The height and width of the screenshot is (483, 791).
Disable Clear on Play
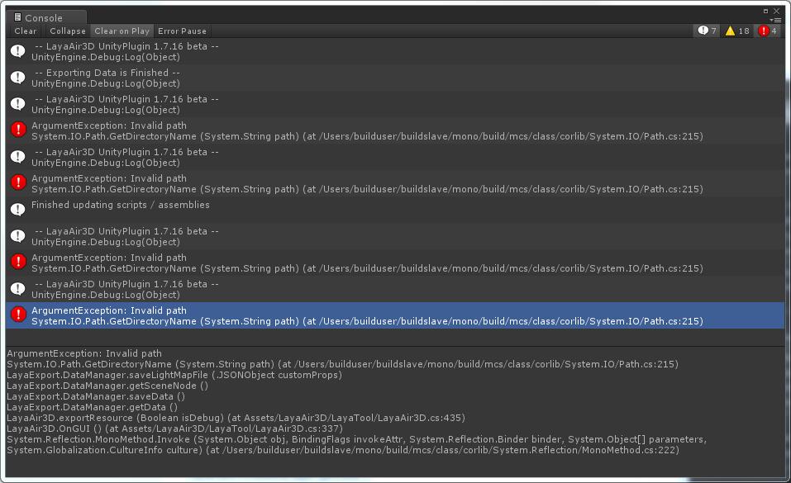pos(122,31)
